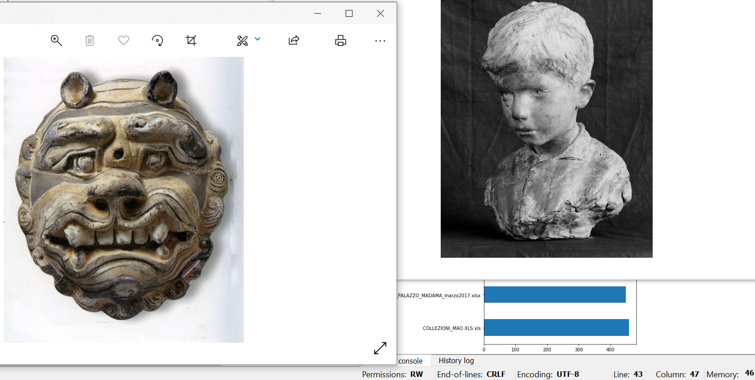This screenshot has height=380, width=755.
Task: Switch to the console tab
Action: pyautogui.click(x=410, y=361)
